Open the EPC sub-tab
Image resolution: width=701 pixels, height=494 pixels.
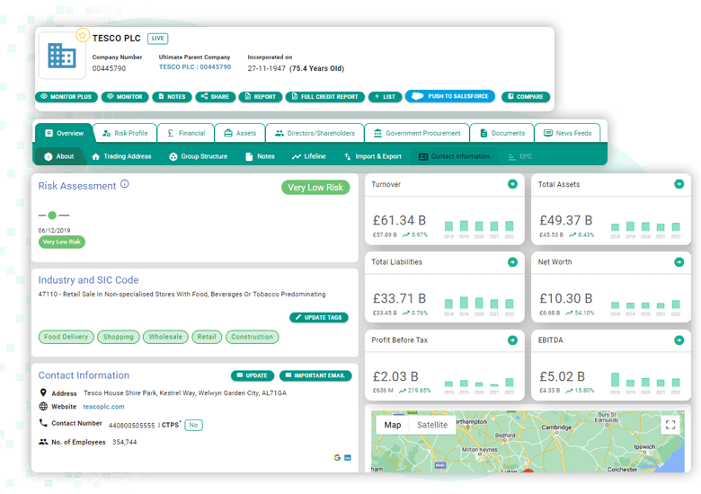click(520, 156)
